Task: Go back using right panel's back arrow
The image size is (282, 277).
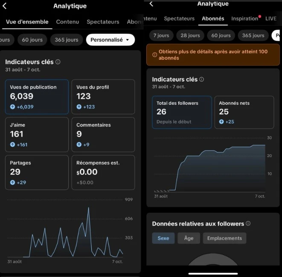Action: tap(151, 4)
